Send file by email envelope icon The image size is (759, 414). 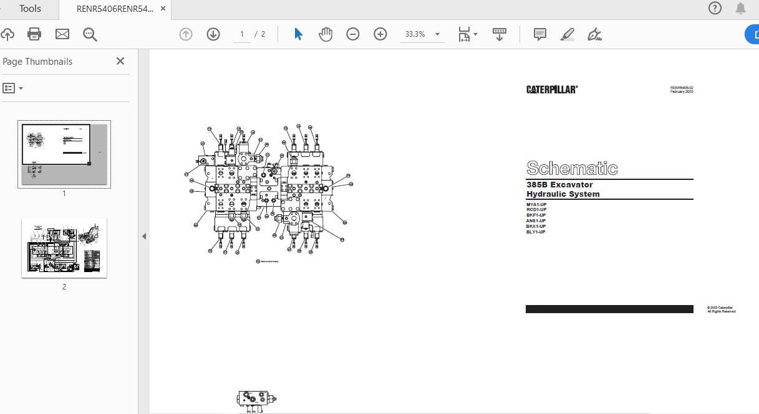pyautogui.click(x=62, y=34)
